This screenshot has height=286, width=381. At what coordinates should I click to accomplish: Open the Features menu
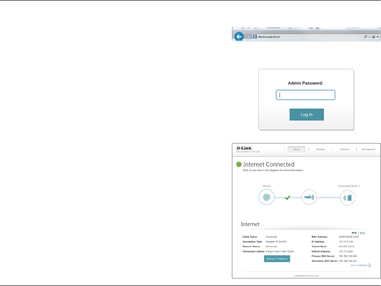point(345,149)
